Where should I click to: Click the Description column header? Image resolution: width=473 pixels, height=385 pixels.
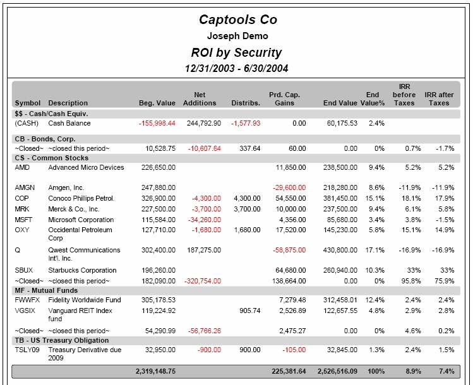tap(68, 103)
